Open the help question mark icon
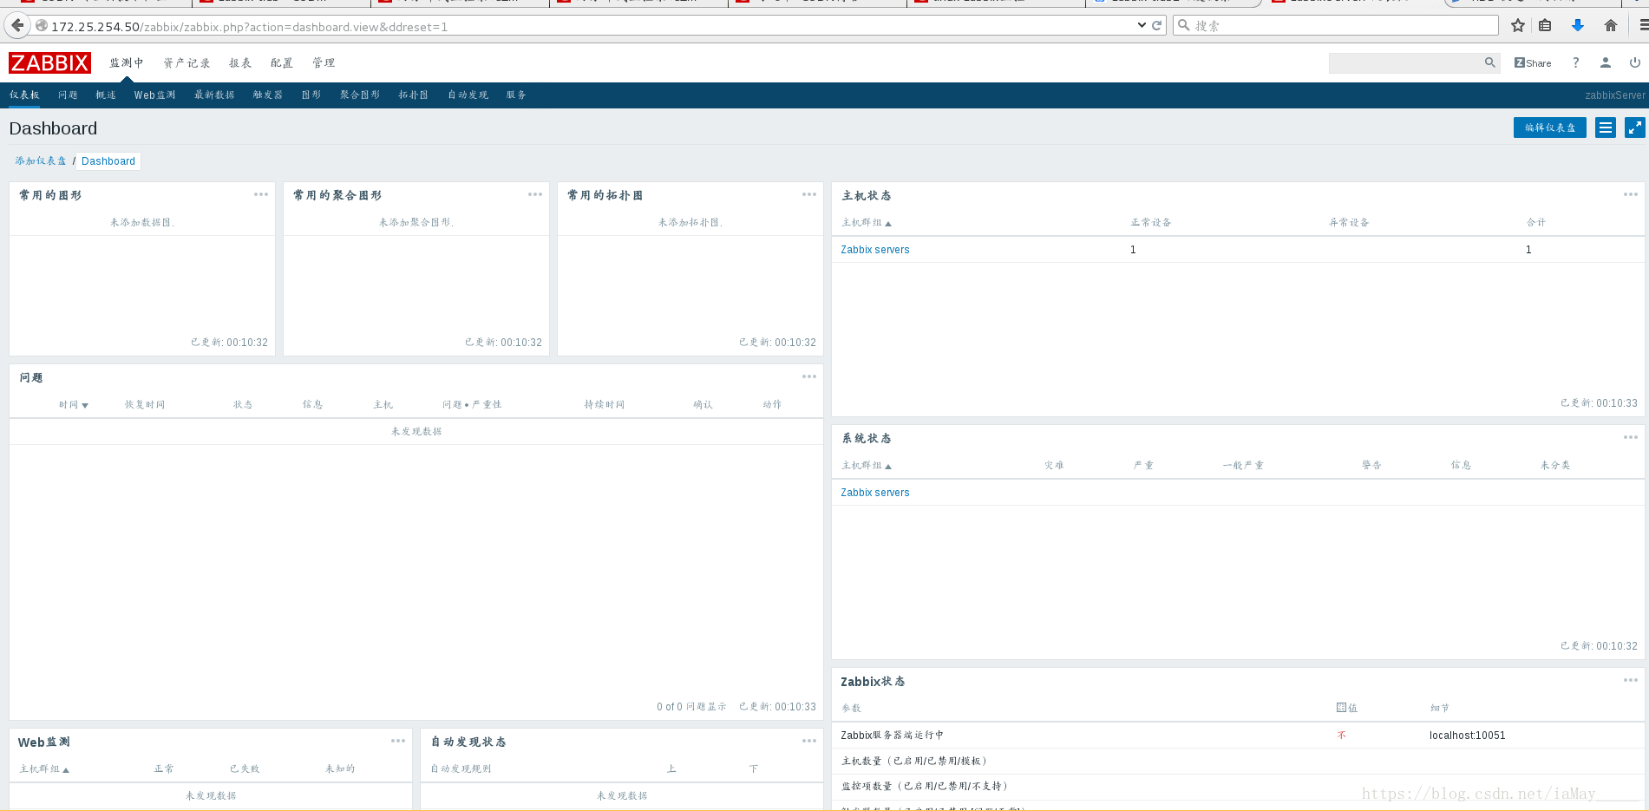Image resolution: width=1649 pixels, height=811 pixels. (1576, 62)
